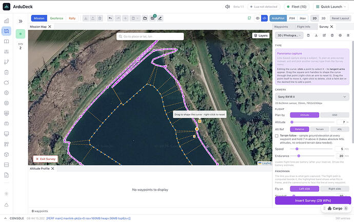
Task: Click the blue code brackets toolbar icon
Action: coord(264,18)
